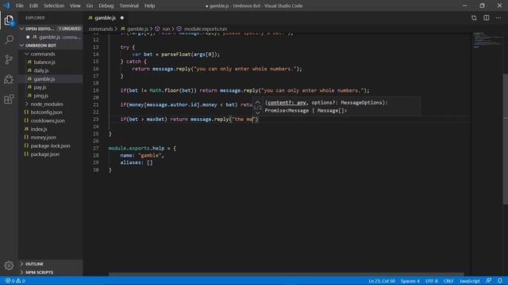The height and width of the screenshot is (285, 508).
Task: Click the Open Changes icon in editor toolbar
Action: [x=474, y=17]
